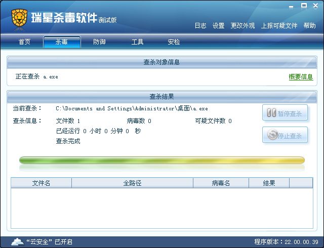This screenshot has height=248, width=324.
Task: Click the green-yellow scan progress bar
Action: pyautogui.click(x=162, y=160)
